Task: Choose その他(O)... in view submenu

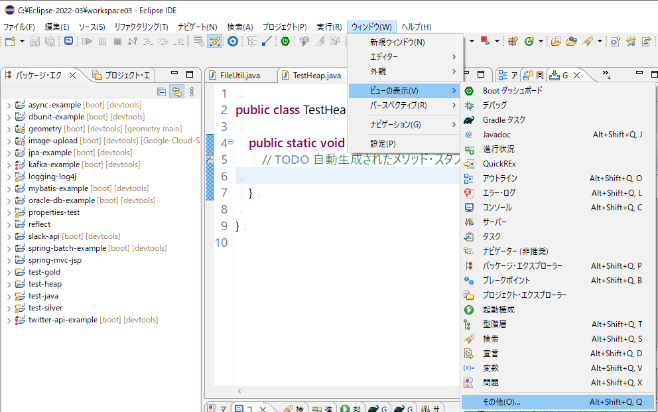Action: pyautogui.click(x=558, y=401)
